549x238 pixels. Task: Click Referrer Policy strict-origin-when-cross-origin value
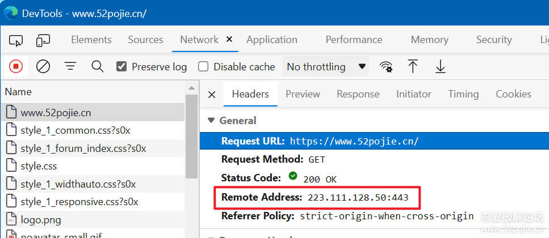tap(387, 216)
